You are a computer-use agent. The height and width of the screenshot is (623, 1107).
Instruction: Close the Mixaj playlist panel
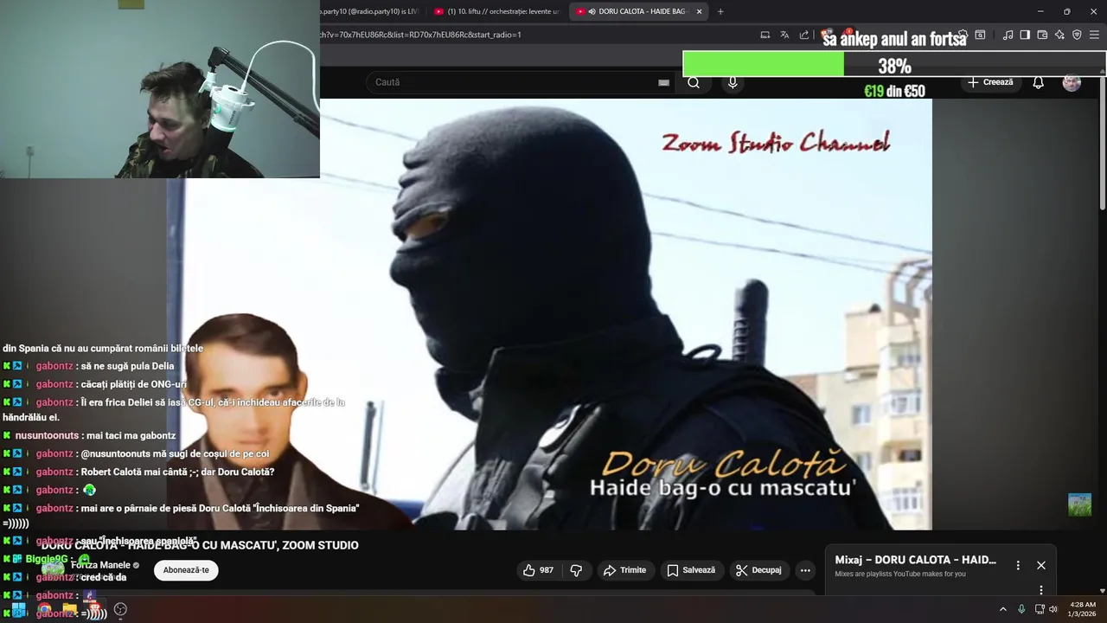click(x=1041, y=565)
